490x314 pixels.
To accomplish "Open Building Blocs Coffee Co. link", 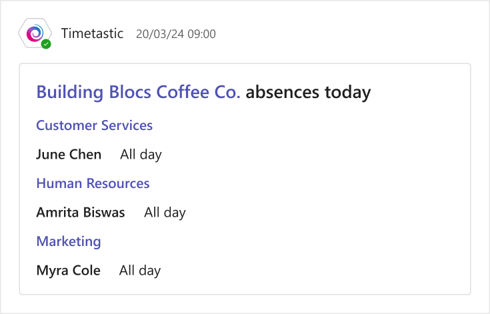I will (x=138, y=92).
